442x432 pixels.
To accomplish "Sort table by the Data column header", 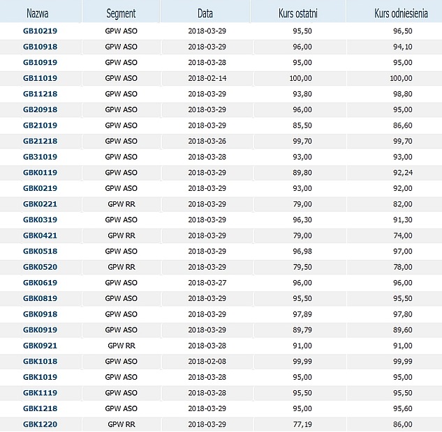I will point(205,13).
